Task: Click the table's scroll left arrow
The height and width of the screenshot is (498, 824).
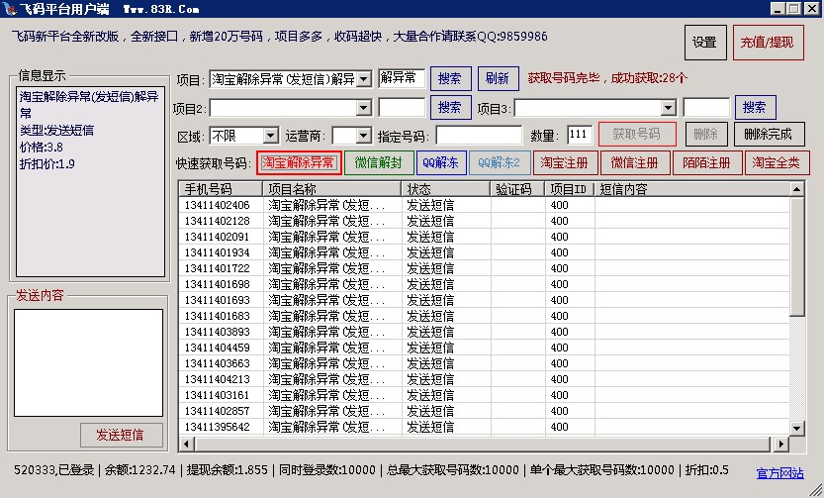Action: [x=187, y=445]
